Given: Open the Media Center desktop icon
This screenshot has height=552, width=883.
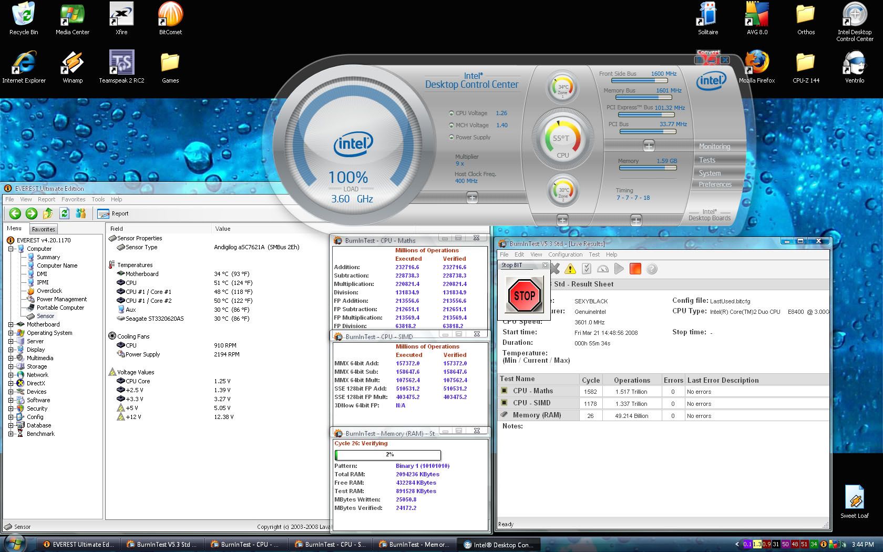Looking at the screenshot, I should pyautogui.click(x=73, y=18).
